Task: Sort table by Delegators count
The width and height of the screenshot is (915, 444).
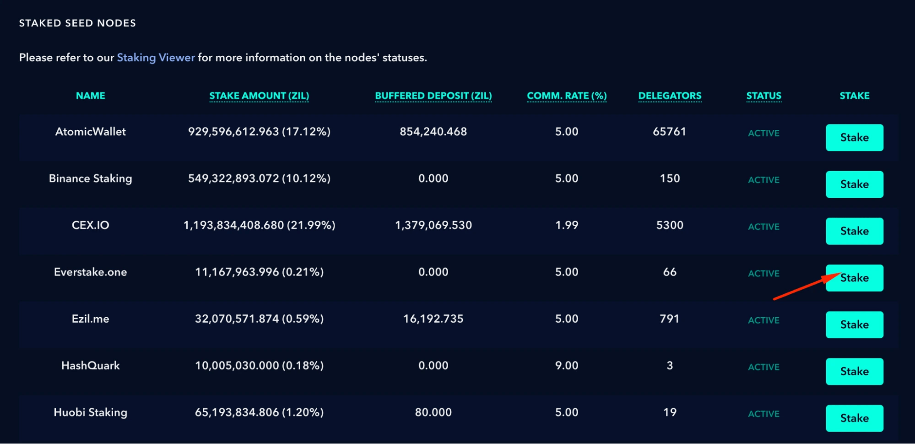Action: tap(670, 95)
